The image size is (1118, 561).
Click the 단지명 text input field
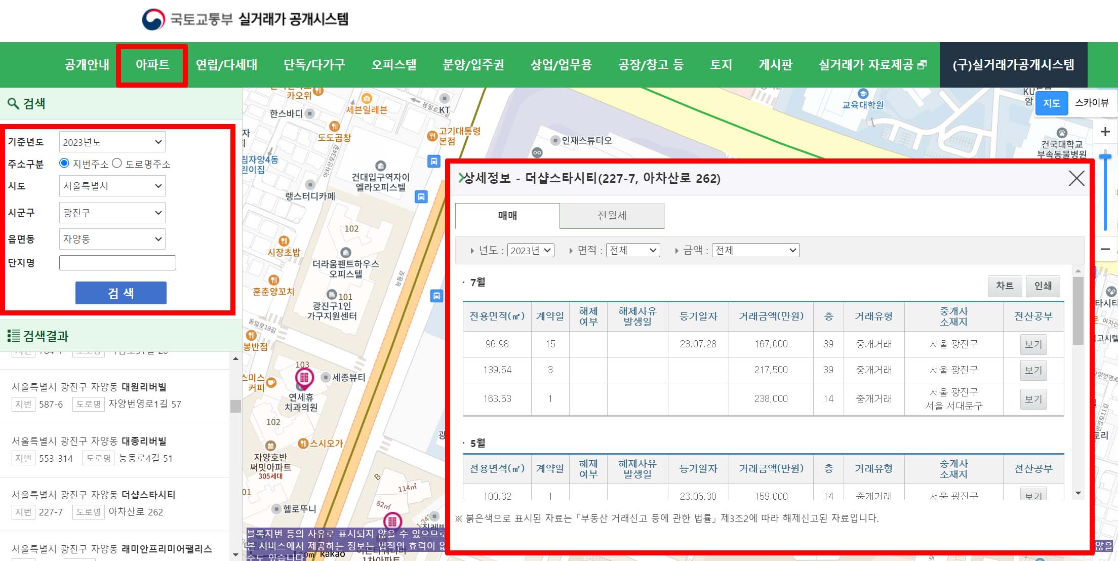point(117,263)
